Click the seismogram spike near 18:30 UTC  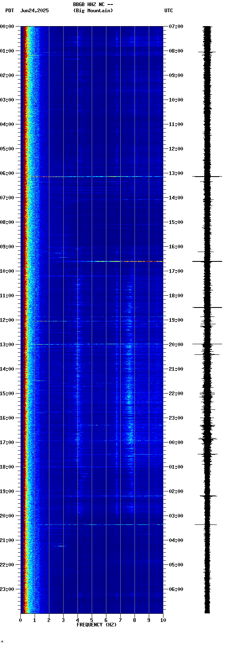[x=207, y=308]
